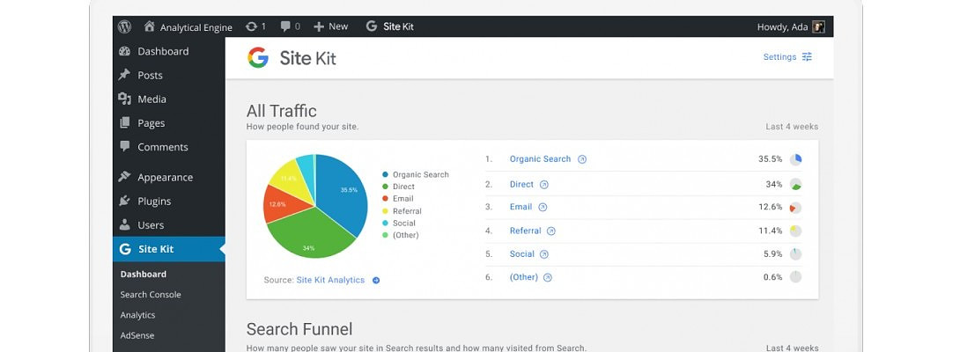Screen dimensions: 960x352
Task: Click the arrow icon after Site Kit Analytics
Action: point(376,281)
